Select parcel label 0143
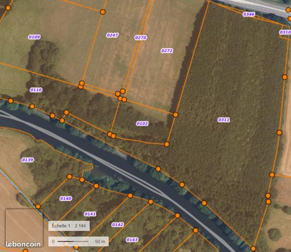 (x=132, y=240)
